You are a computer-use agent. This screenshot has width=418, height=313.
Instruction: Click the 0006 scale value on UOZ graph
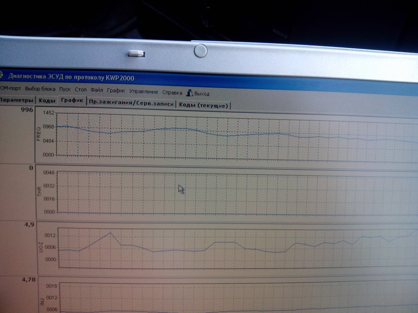click(x=51, y=247)
